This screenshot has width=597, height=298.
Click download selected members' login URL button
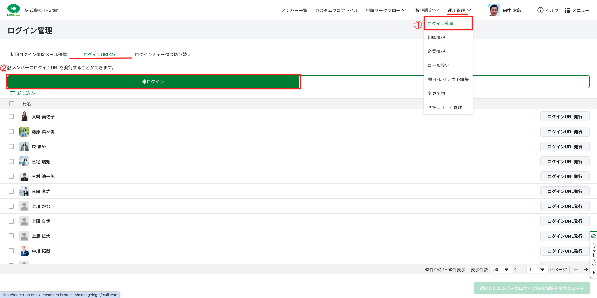tap(532, 288)
